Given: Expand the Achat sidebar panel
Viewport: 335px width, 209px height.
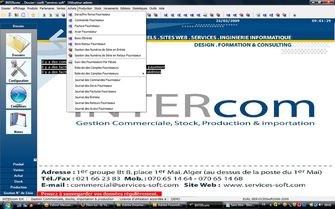Looking at the screenshot, I should (18, 176).
